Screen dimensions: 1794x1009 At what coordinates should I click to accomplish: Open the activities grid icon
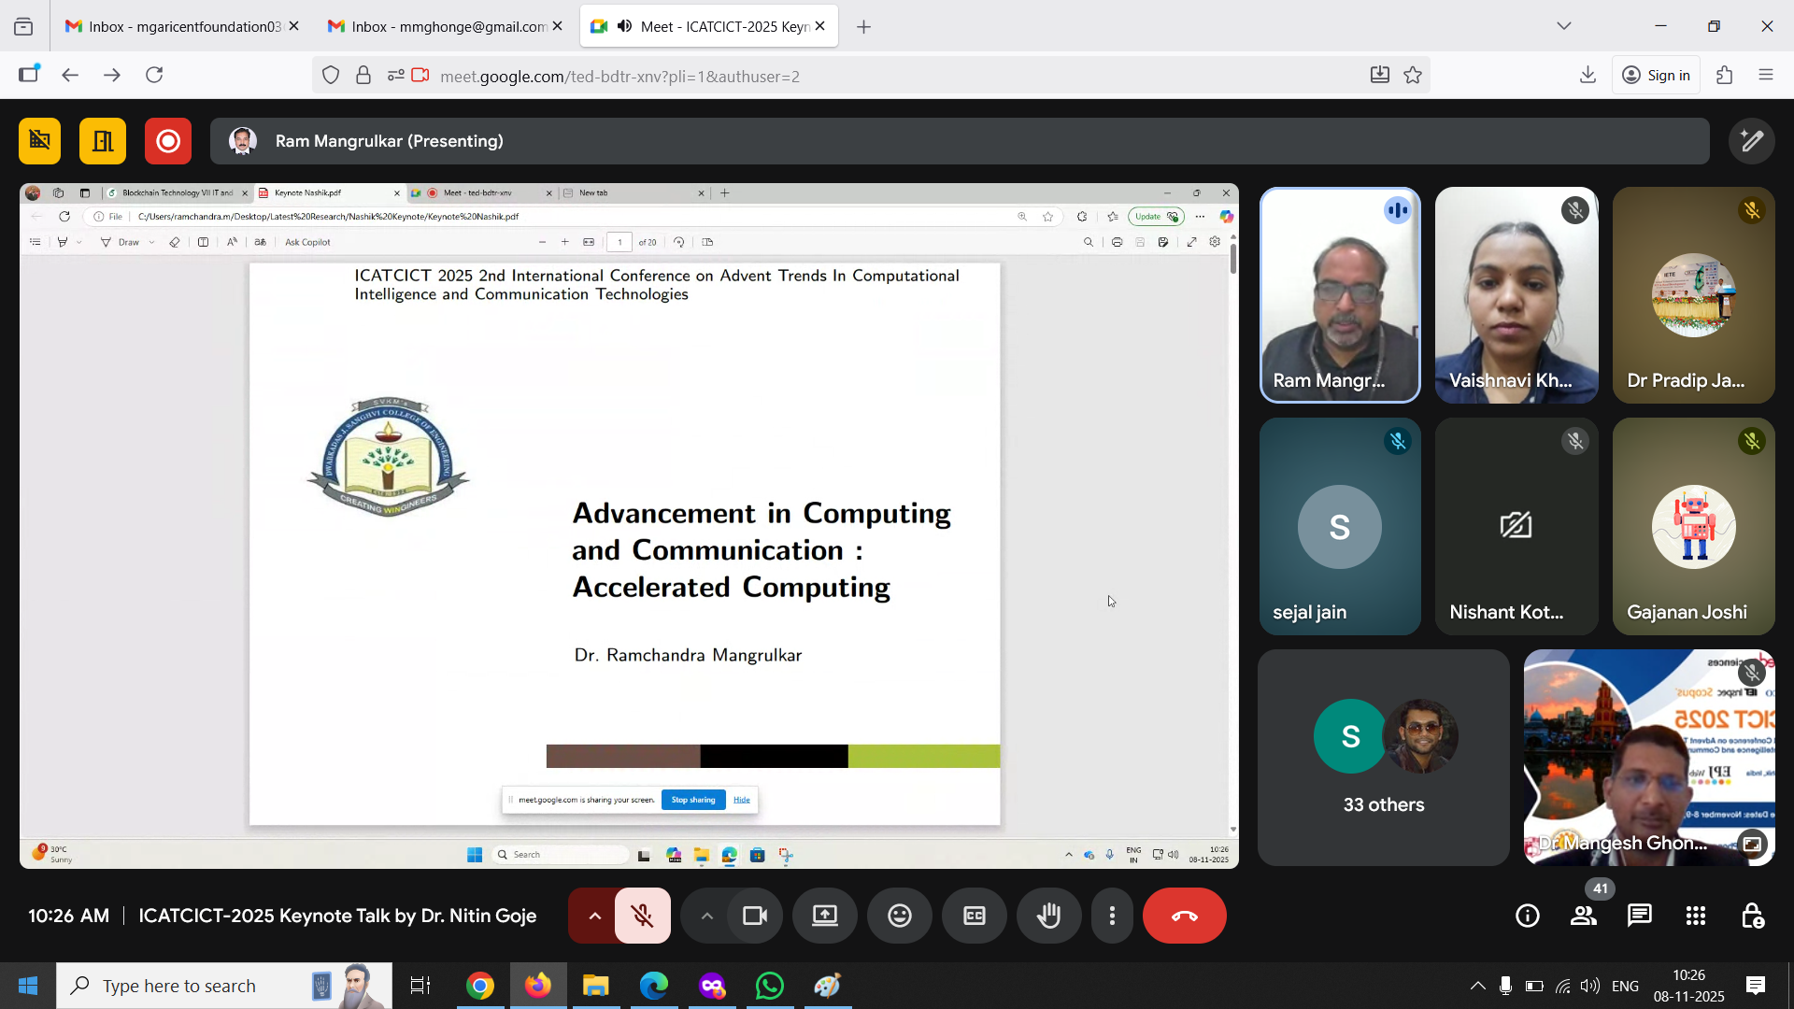[x=1695, y=917]
